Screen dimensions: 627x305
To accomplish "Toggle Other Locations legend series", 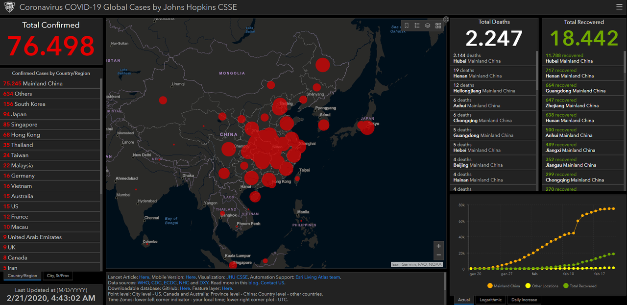I will point(542,286).
